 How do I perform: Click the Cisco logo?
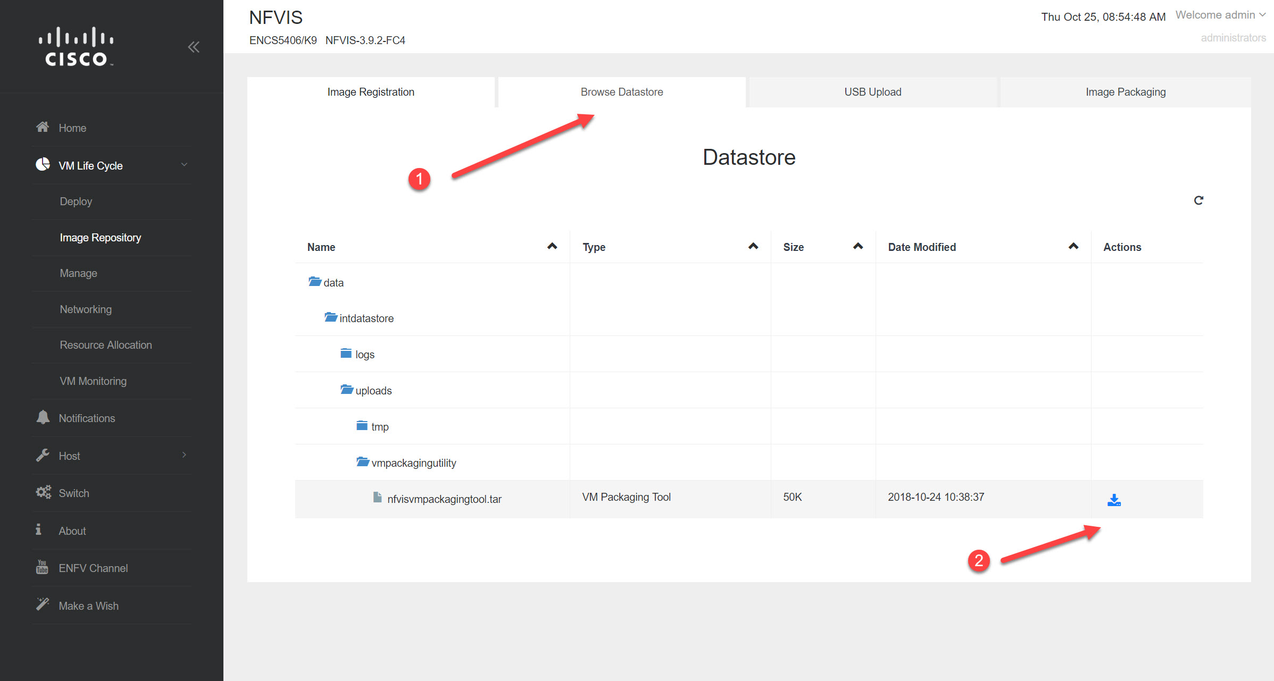pos(76,46)
